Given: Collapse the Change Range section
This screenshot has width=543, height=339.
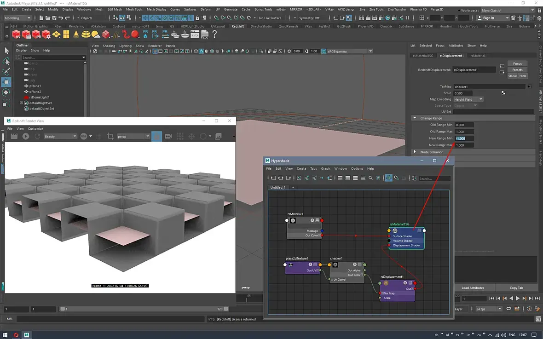Looking at the screenshot, I should click(x=415, y=118).
